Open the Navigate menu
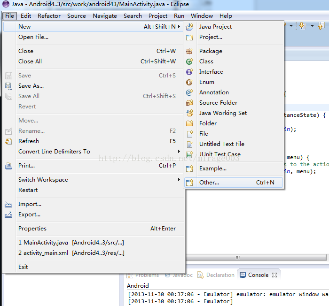This screenshot has height=306, width=329. (105, 15)
